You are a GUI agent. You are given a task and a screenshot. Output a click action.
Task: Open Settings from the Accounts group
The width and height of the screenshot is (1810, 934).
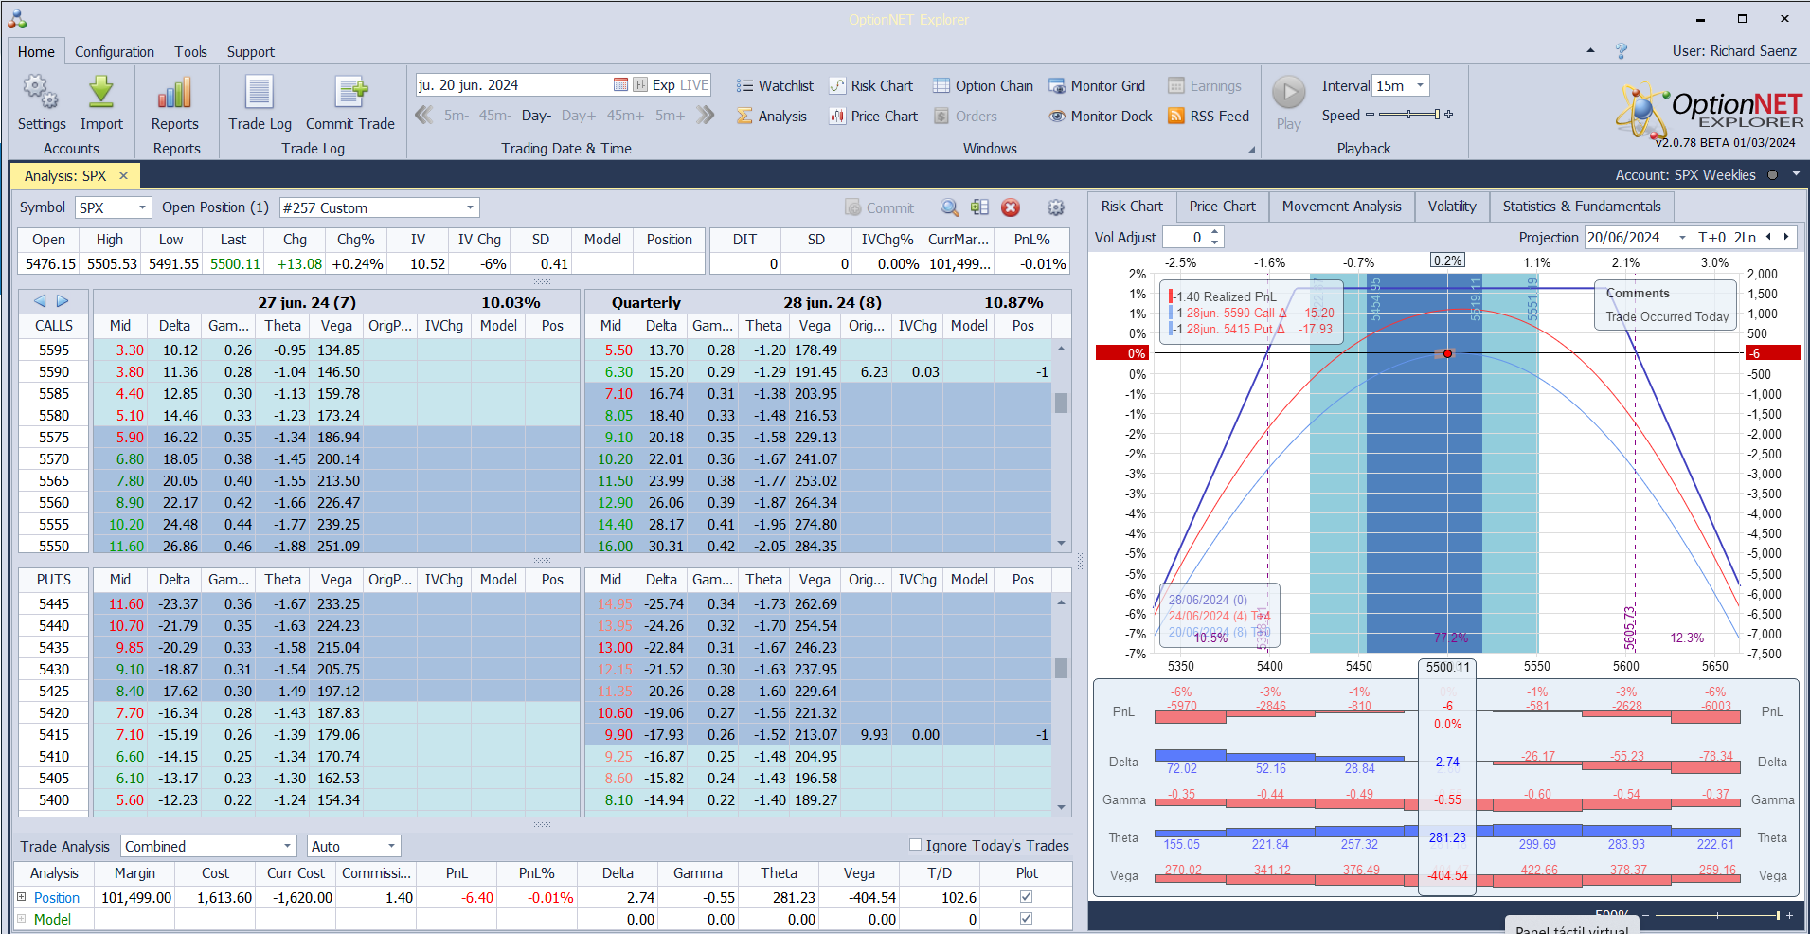42,103
